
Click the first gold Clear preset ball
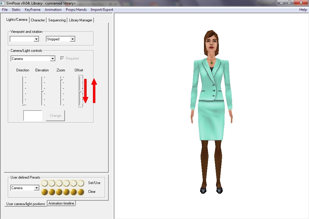pyautogui.click(x=45, y=192)
